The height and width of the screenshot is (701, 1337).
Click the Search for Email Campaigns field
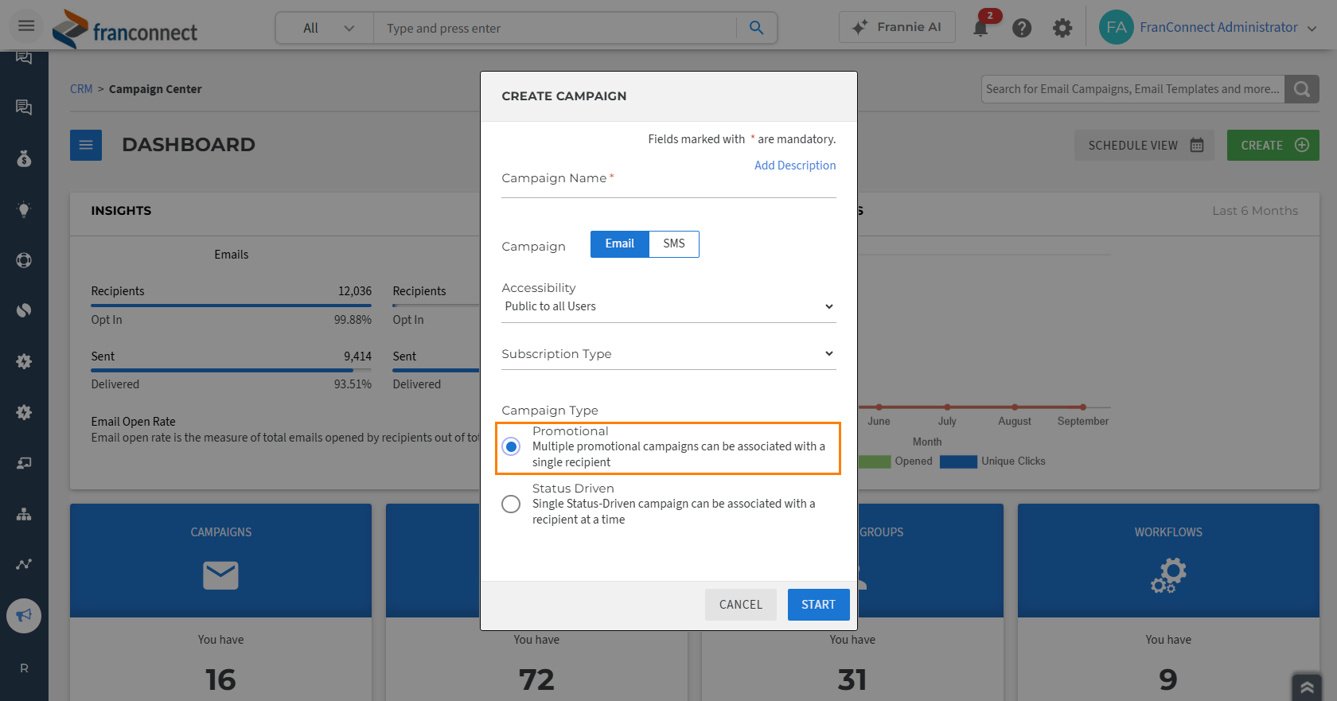(x=1133, y=89)
